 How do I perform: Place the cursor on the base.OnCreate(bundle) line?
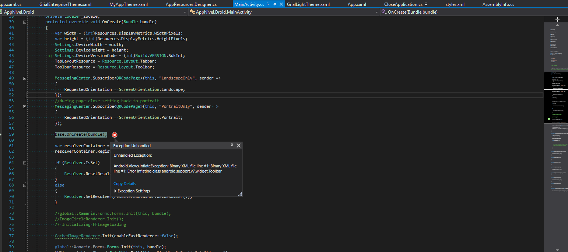[x=81, y=134]
